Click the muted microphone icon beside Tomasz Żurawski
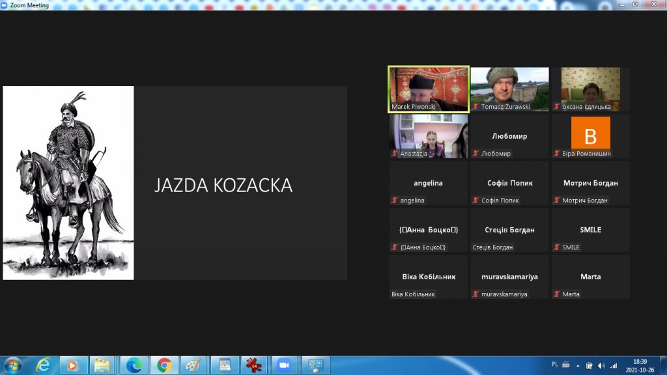 [475, 107]
